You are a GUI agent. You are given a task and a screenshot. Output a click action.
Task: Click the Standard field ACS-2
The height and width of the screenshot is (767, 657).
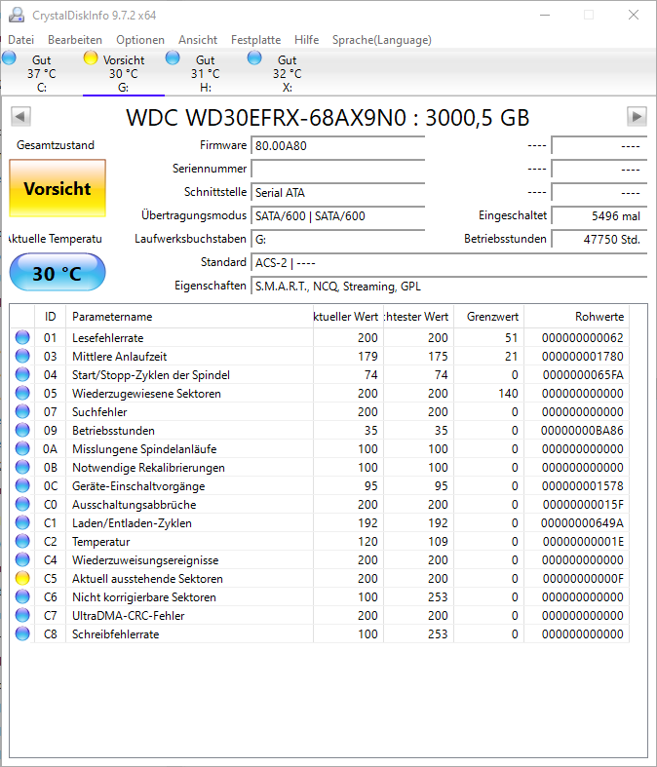tap(448, 263)
